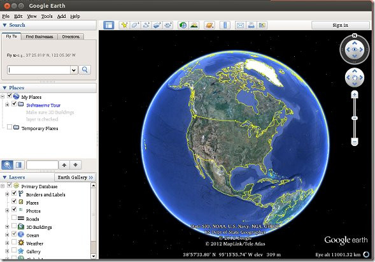Collapse the My Places tree node
Screen dimensions: 375x262
pyautogui.click(x=3, y=97)
